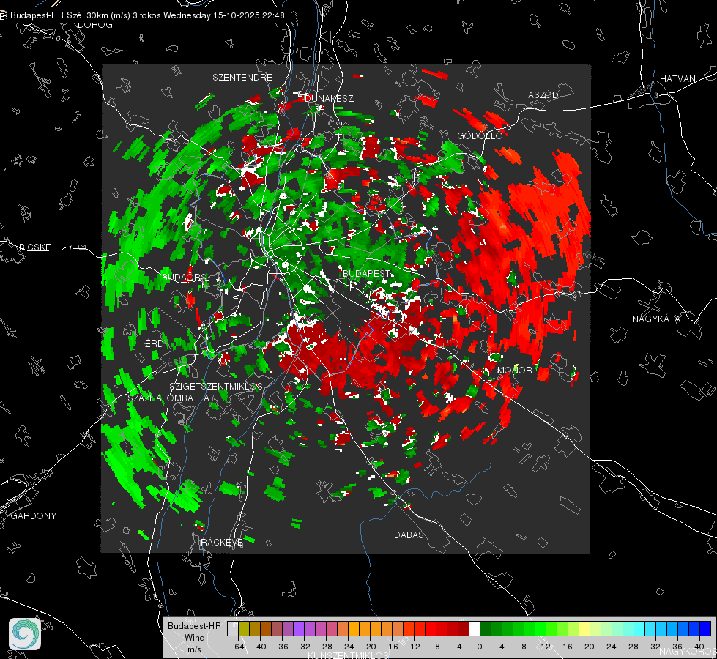Screen dimensions: 717x659
Task: Click the RÁCKEVE city label
Action: click(222, 542)
